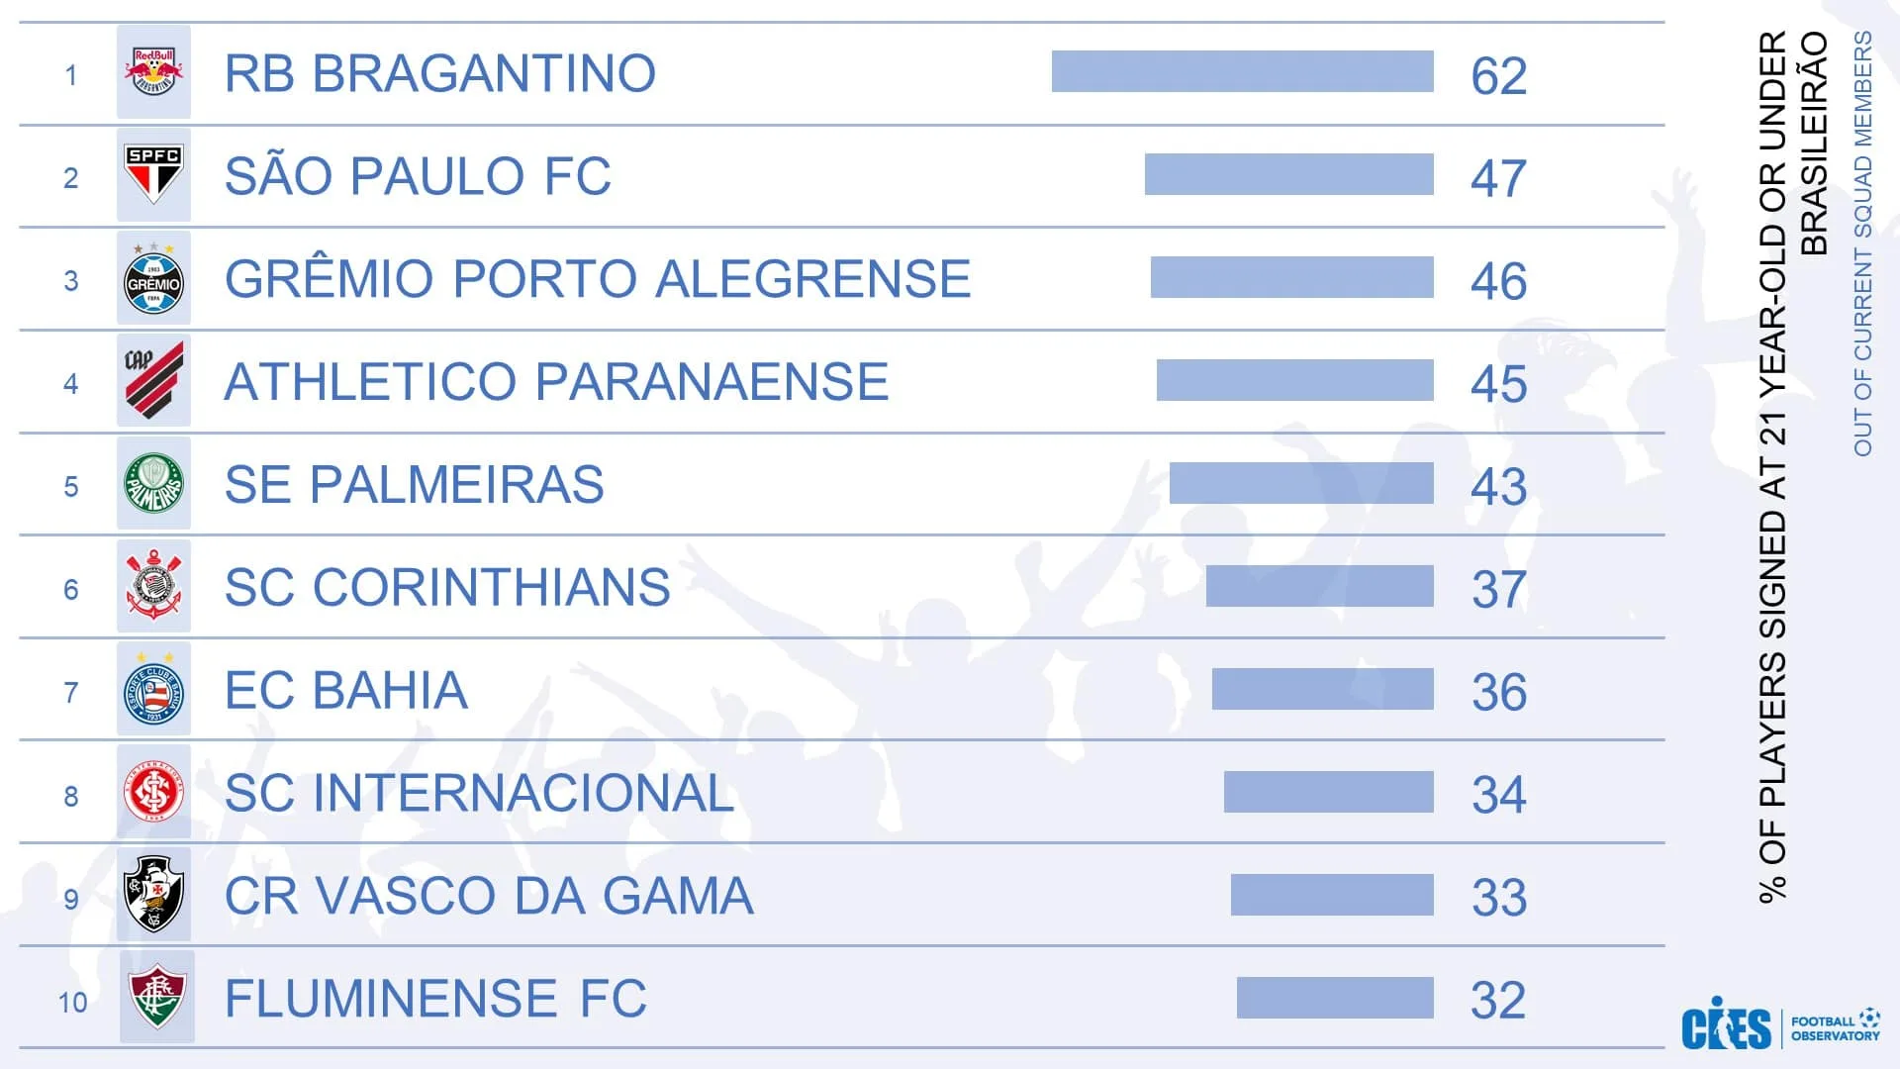This screenshot has height=1069, width=1900.
Task: Click the RB Bragantino club crest
Action: (x=153, y=72)
